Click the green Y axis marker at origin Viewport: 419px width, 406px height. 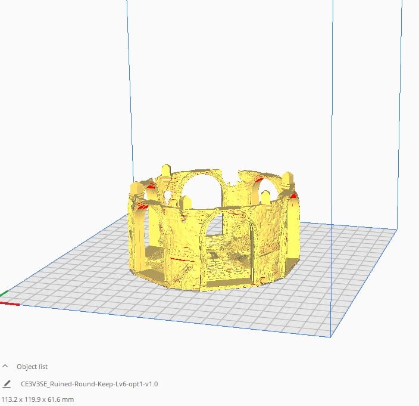[4, 293]
